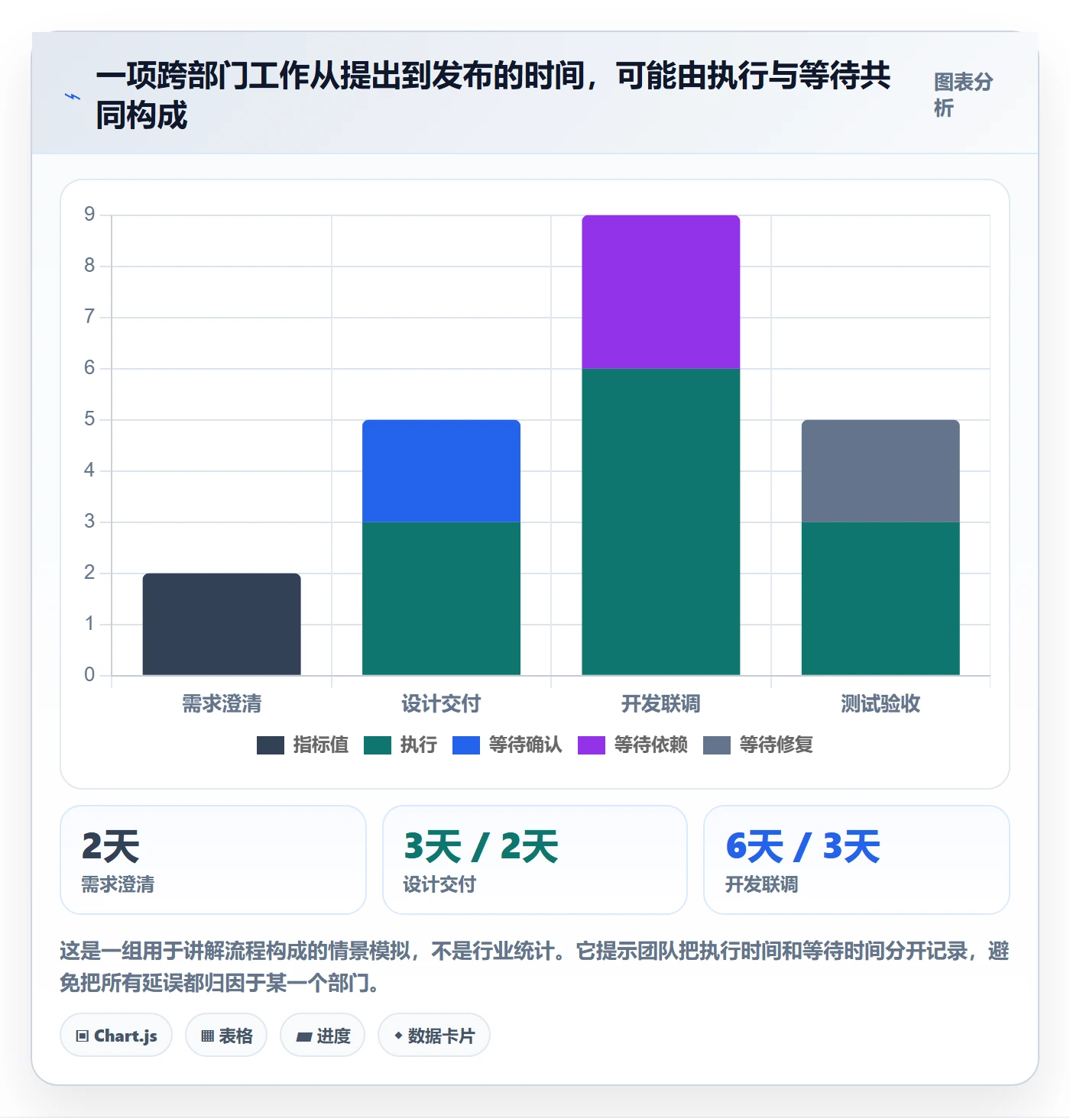The image size is (1070, 1118).
Task: Click the blue 等待确认 segment of 设计交付
Action: [441, 471]
